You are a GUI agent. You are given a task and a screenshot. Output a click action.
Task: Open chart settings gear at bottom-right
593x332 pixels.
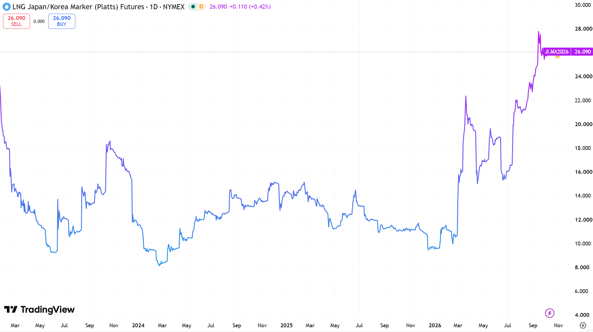pos(583,325)
